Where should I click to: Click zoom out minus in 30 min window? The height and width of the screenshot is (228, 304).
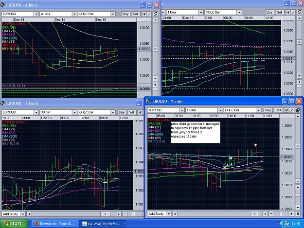pos(125,214)
